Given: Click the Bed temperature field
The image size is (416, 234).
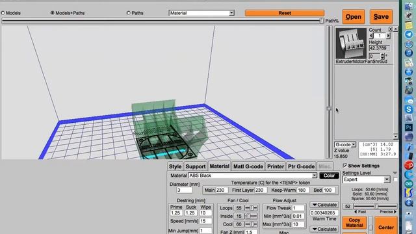Looking at the screenshot, I should [x=329, y=190].
